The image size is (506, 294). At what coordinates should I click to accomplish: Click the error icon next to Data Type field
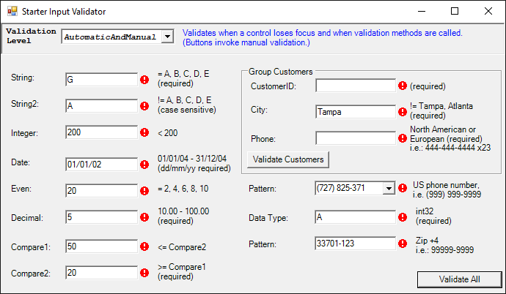click(x=403, y=217)
